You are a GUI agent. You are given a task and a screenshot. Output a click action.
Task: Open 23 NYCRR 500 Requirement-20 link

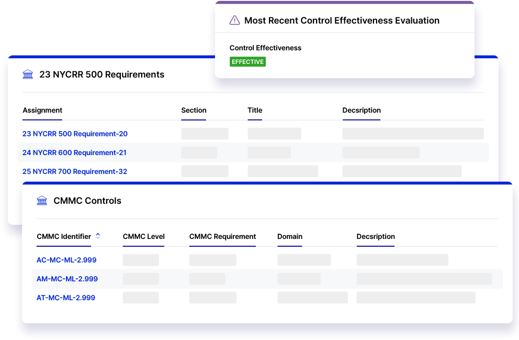pos(75,134)
